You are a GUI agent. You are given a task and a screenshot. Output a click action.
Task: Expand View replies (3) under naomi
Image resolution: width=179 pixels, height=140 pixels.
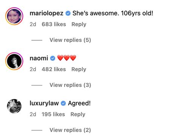(70, 85)
